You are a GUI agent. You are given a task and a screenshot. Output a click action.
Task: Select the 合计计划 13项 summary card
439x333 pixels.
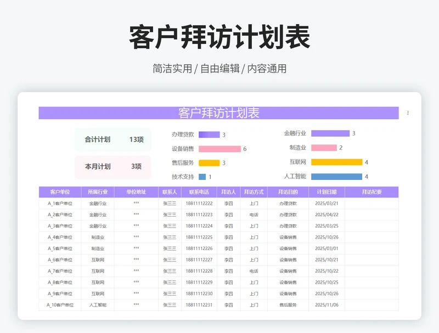point(113,139)
